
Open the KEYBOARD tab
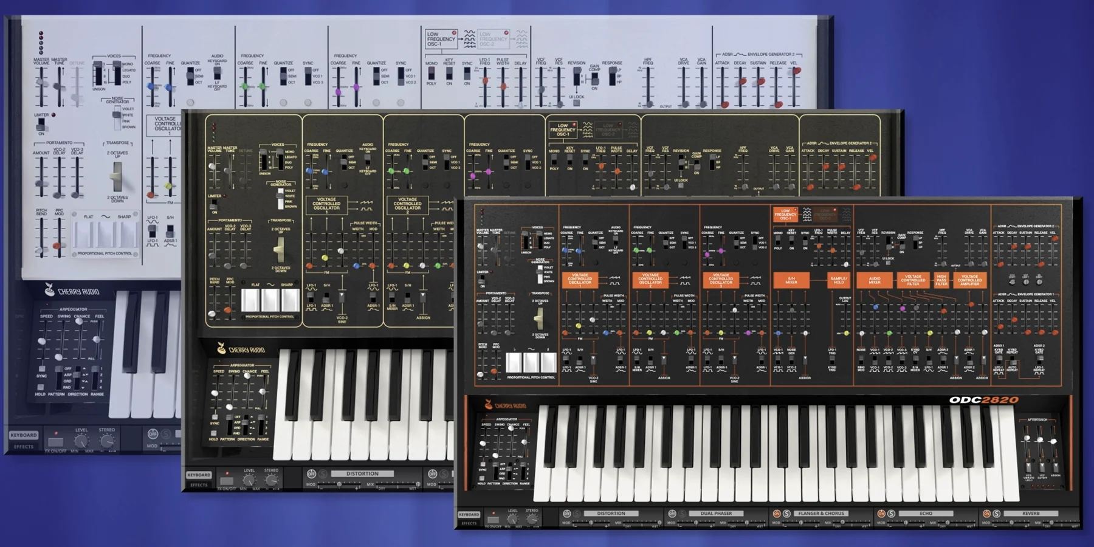click(x=469, y=515)
